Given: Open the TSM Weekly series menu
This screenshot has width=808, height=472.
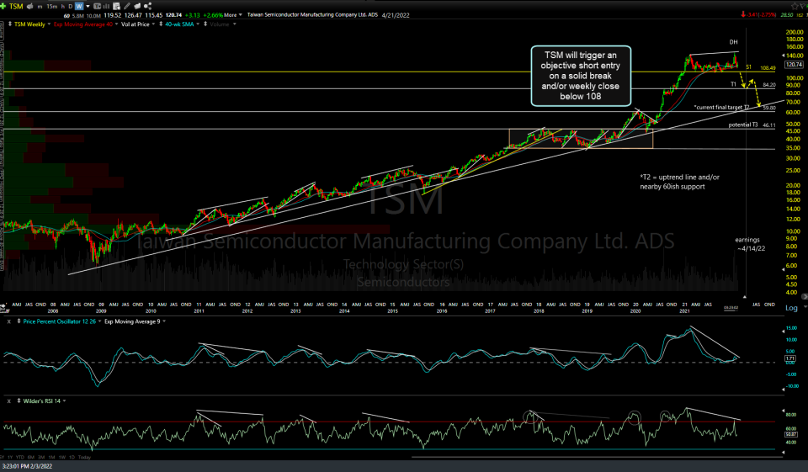Looking at the screenshot, I should [x=29, y=24].
